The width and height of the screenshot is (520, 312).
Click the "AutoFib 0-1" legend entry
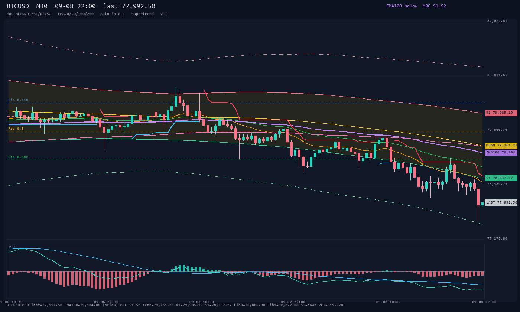[x=113, y=14]
